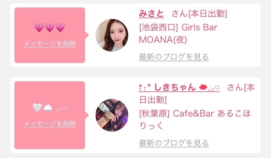This screenshot has width=271, height=158.
Task: Click 本日出勤 status next to みさと
Action: pos(208,14)
